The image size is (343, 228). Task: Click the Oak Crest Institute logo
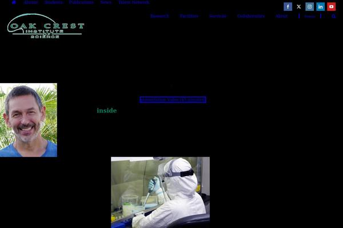(x=46, y=26)
